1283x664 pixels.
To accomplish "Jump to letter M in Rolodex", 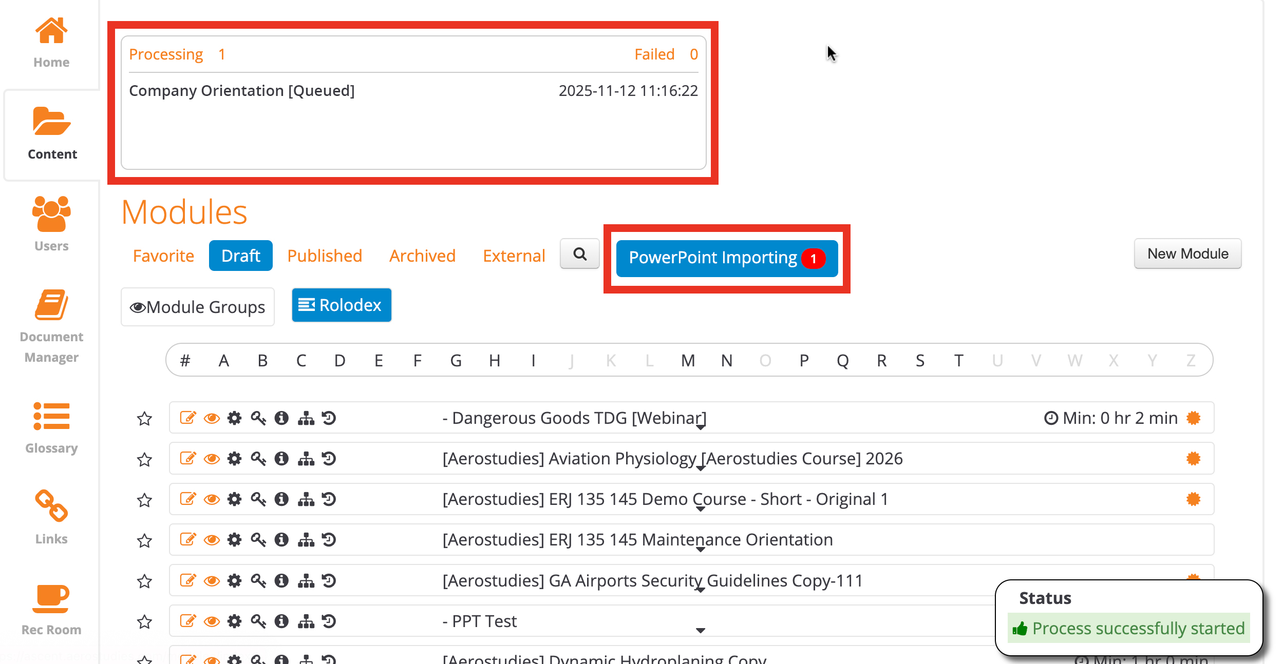I will coord(688,361).
